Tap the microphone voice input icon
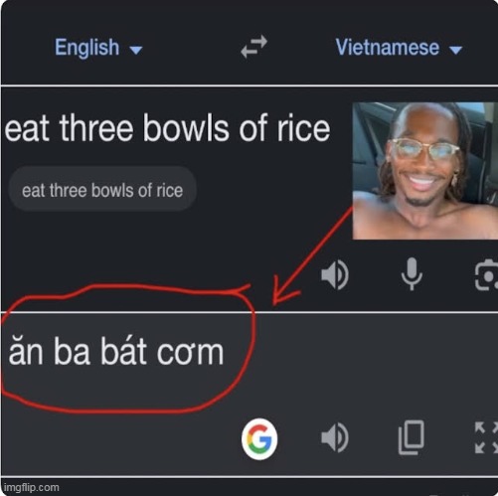Image resolution: width=498 pixels, height=496 pixels. (412, 274)
